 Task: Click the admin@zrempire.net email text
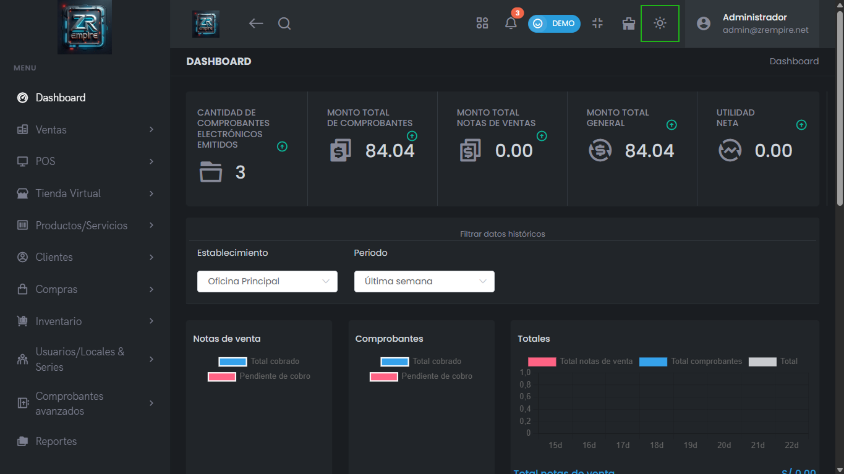coord(765,30)
